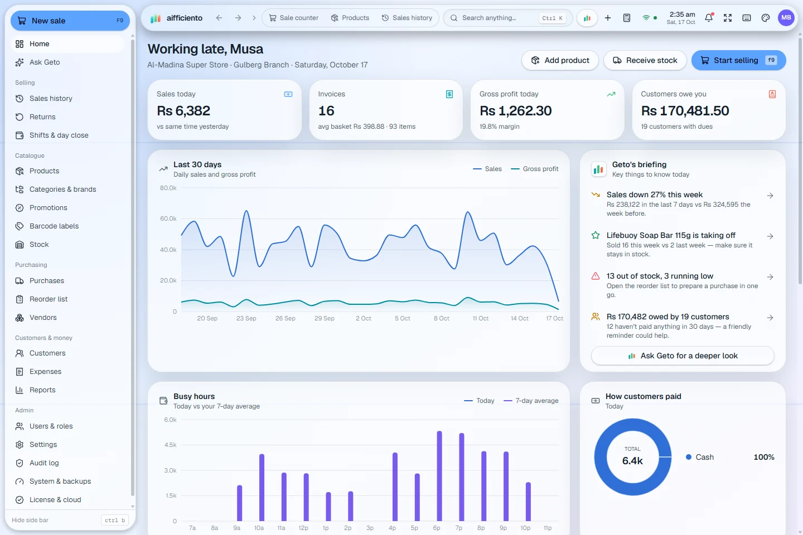This screenshot has width=803, height=535.
Task: Toggle the Gross profit series legend
Action: [535, 169]
